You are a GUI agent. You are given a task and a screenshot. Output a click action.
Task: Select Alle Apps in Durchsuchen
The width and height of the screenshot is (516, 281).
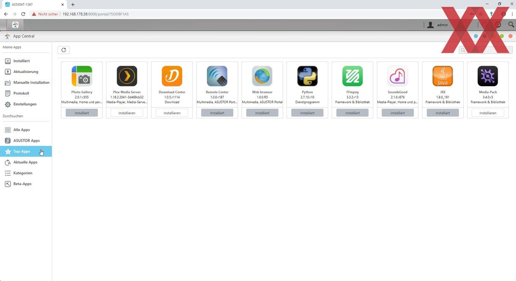tap(26, 130)
